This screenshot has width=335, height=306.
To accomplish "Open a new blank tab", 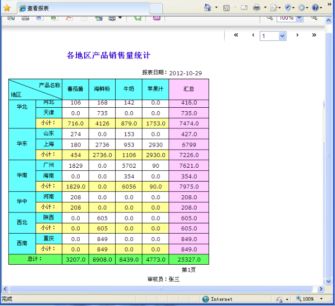I will [x=156, y=8].
